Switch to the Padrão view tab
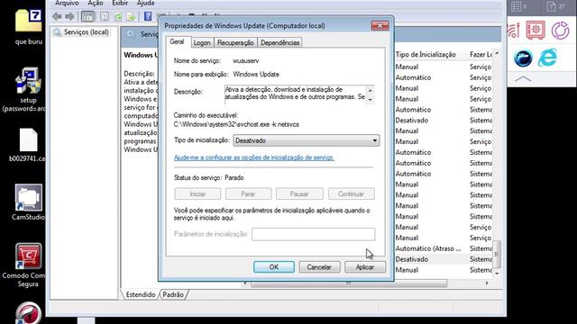Image resolution: width=577 pixels, height=324 pixels. click(x=173, y=294)
